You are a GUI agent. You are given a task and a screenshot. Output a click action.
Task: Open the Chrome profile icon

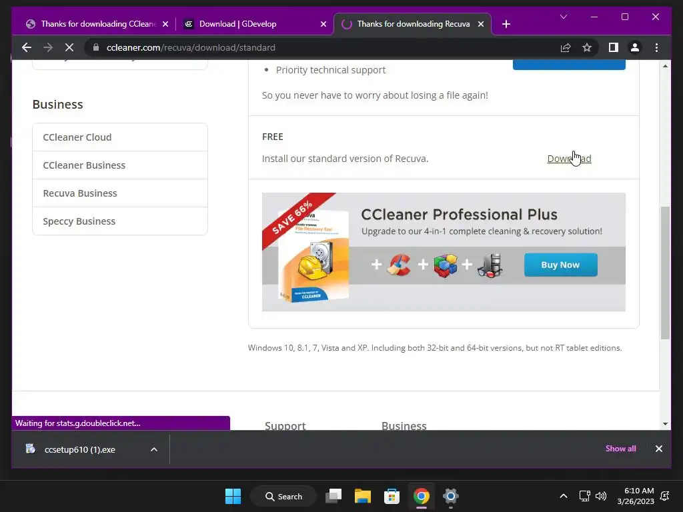click(x=635, y=47)
